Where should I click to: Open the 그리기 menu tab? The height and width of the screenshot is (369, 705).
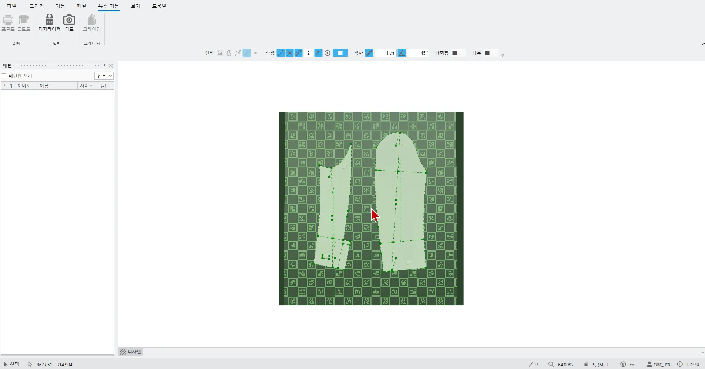pos(37,6)
